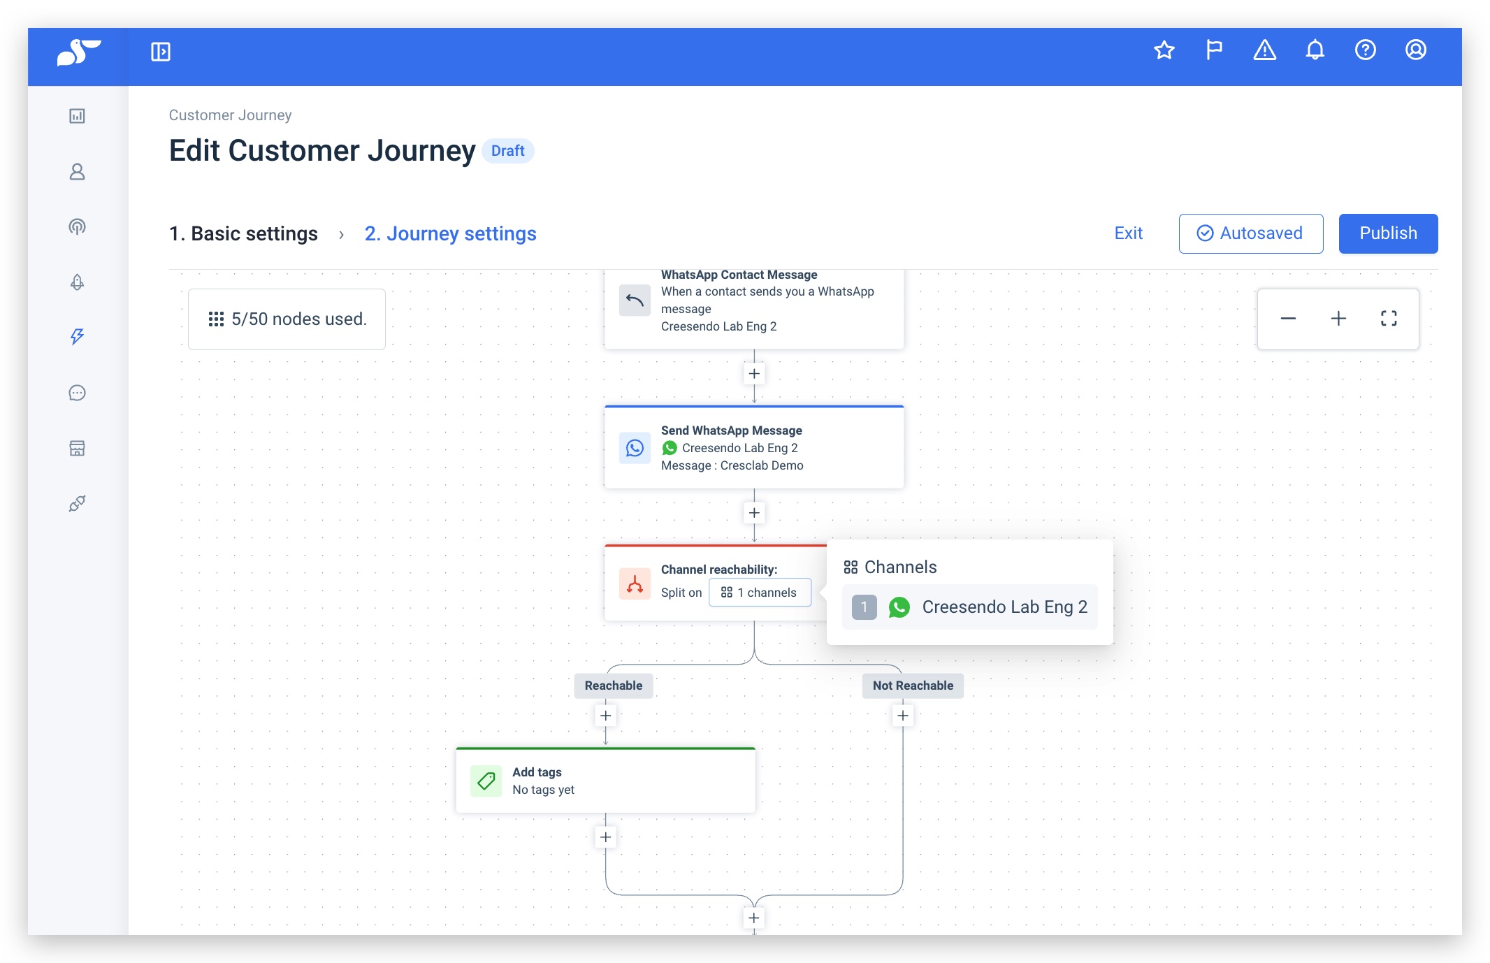Click the 5/50 nodes used indicator

point(287,319)
